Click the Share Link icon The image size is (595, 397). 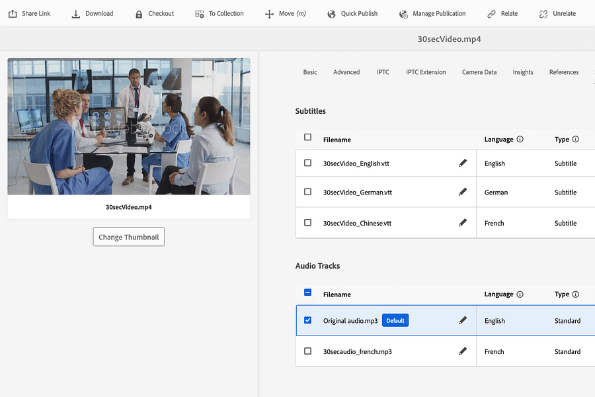pos(13,14)
